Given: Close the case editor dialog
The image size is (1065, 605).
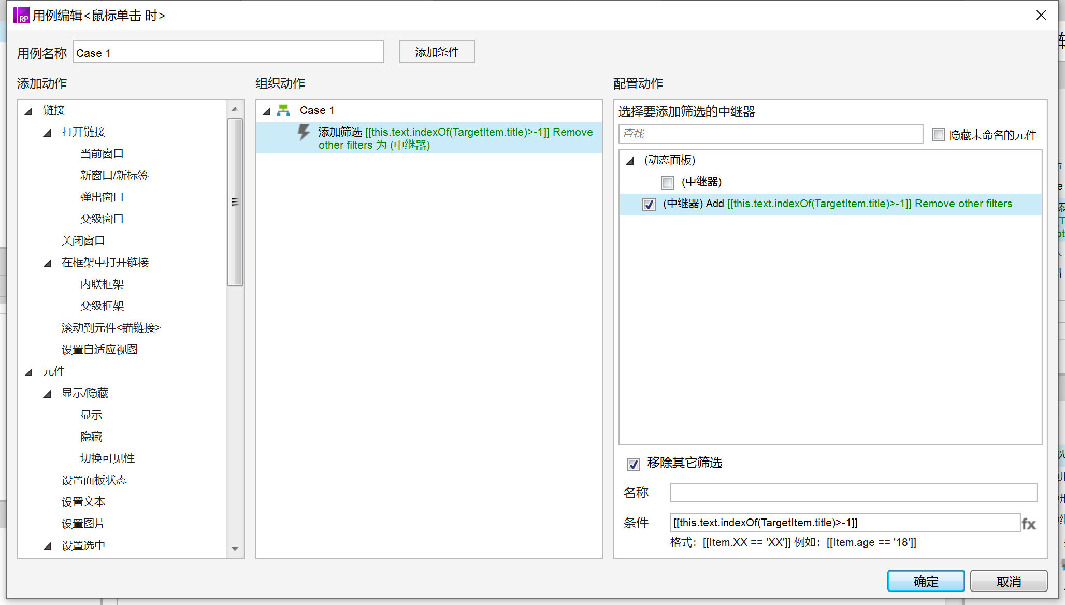Looking at the screenshot, I should click(x=1041, y=15).
